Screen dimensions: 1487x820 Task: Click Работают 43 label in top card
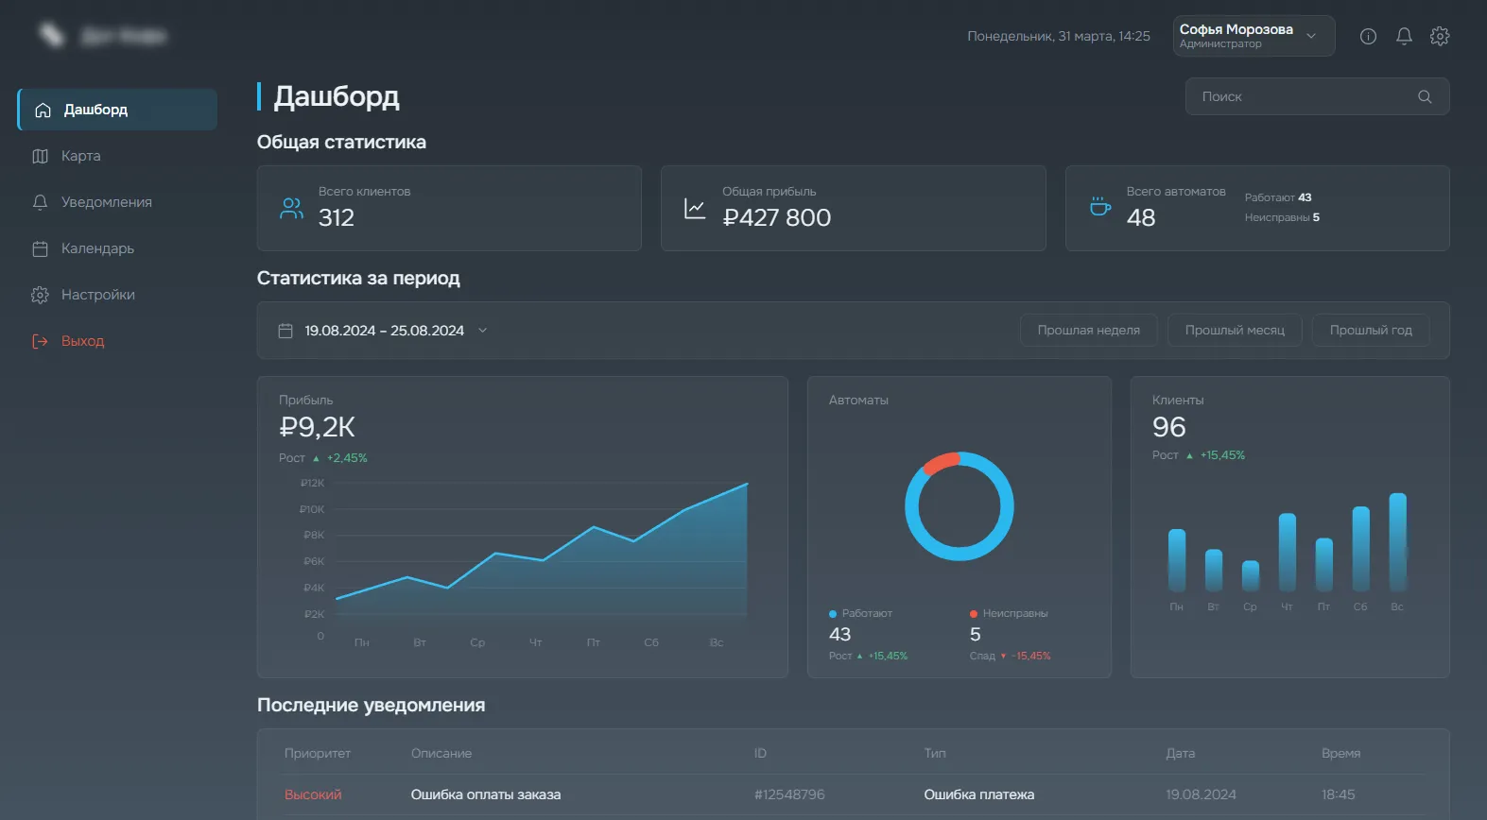1278,197
